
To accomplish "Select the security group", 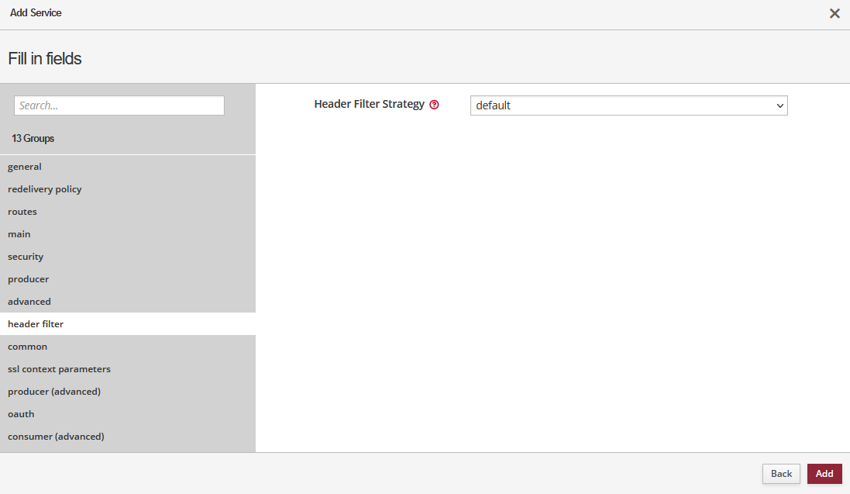I will tap(25, 256).
